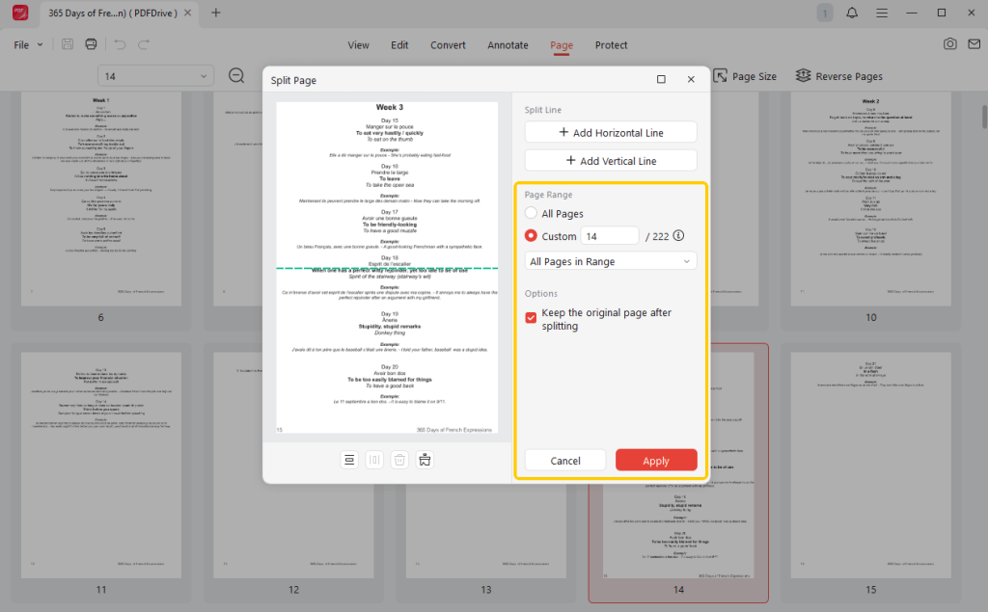This screenshot has height=612, width=988.
Task: Expand the All Pages in Range dropdown
Action: (x=611, y=261)
